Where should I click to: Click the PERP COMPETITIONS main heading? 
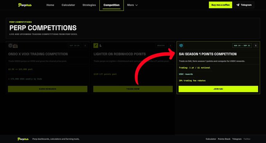pos(43,28)
